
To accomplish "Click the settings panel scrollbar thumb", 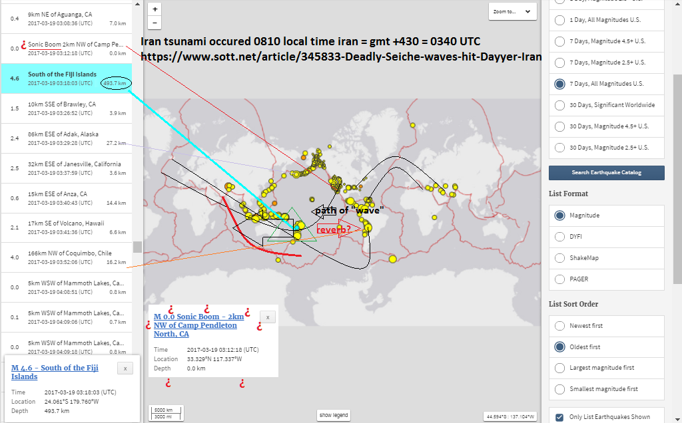I will pyautogui.click(x=677, y=179).
